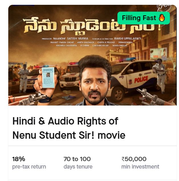Click the days tenure label

[78, 167]
